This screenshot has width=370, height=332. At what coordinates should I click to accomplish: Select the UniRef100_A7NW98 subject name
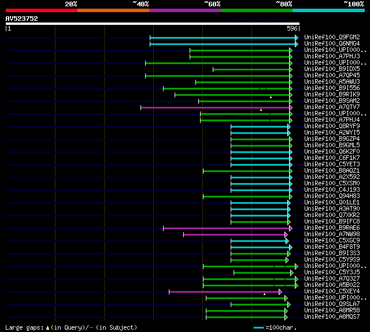point(332,234)
